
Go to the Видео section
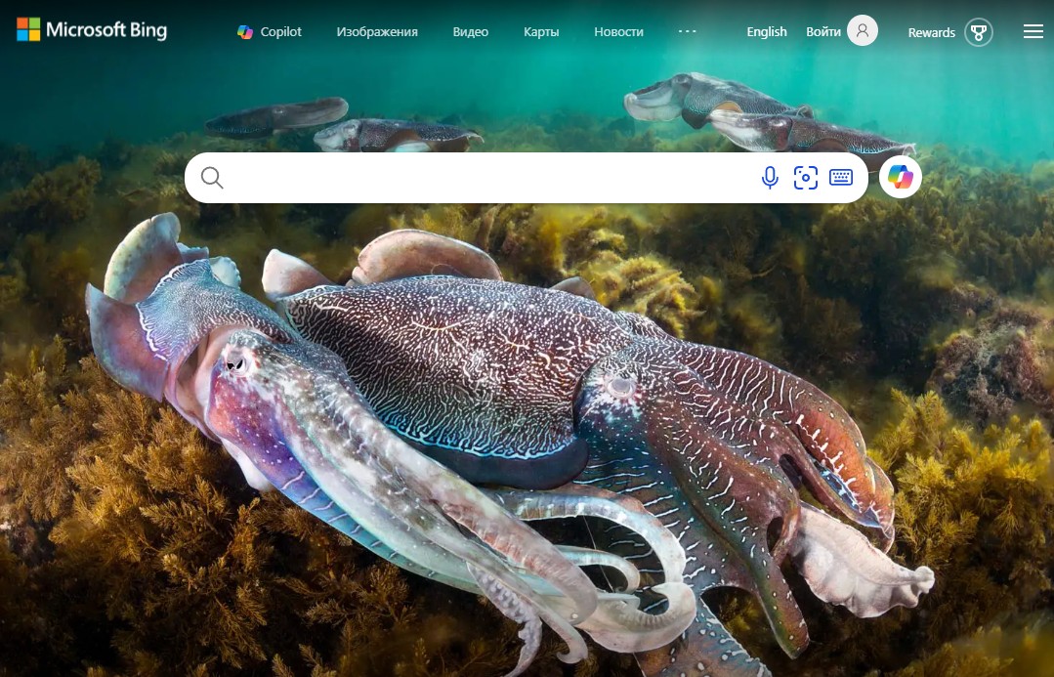point(470,31)
